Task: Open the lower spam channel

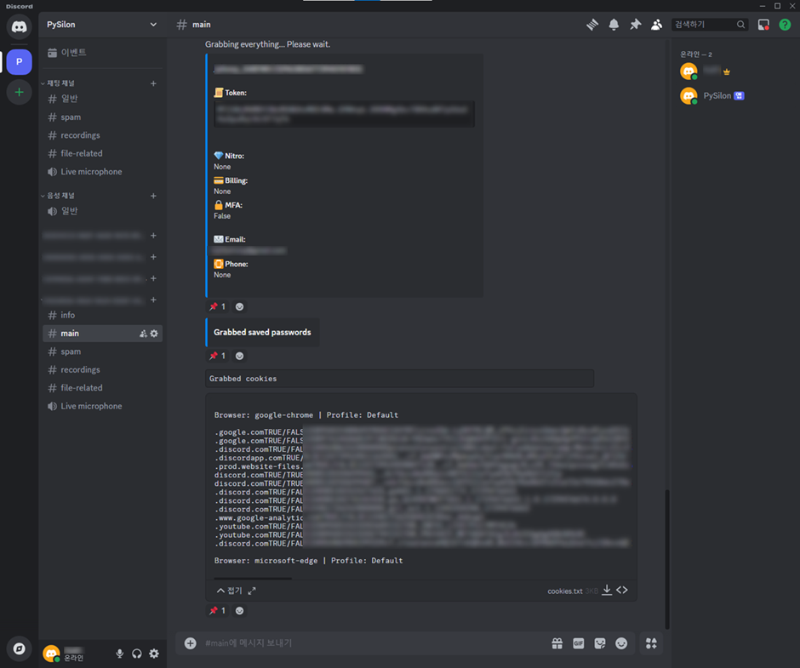Action: pyautogui.click(x=102, y=351)
